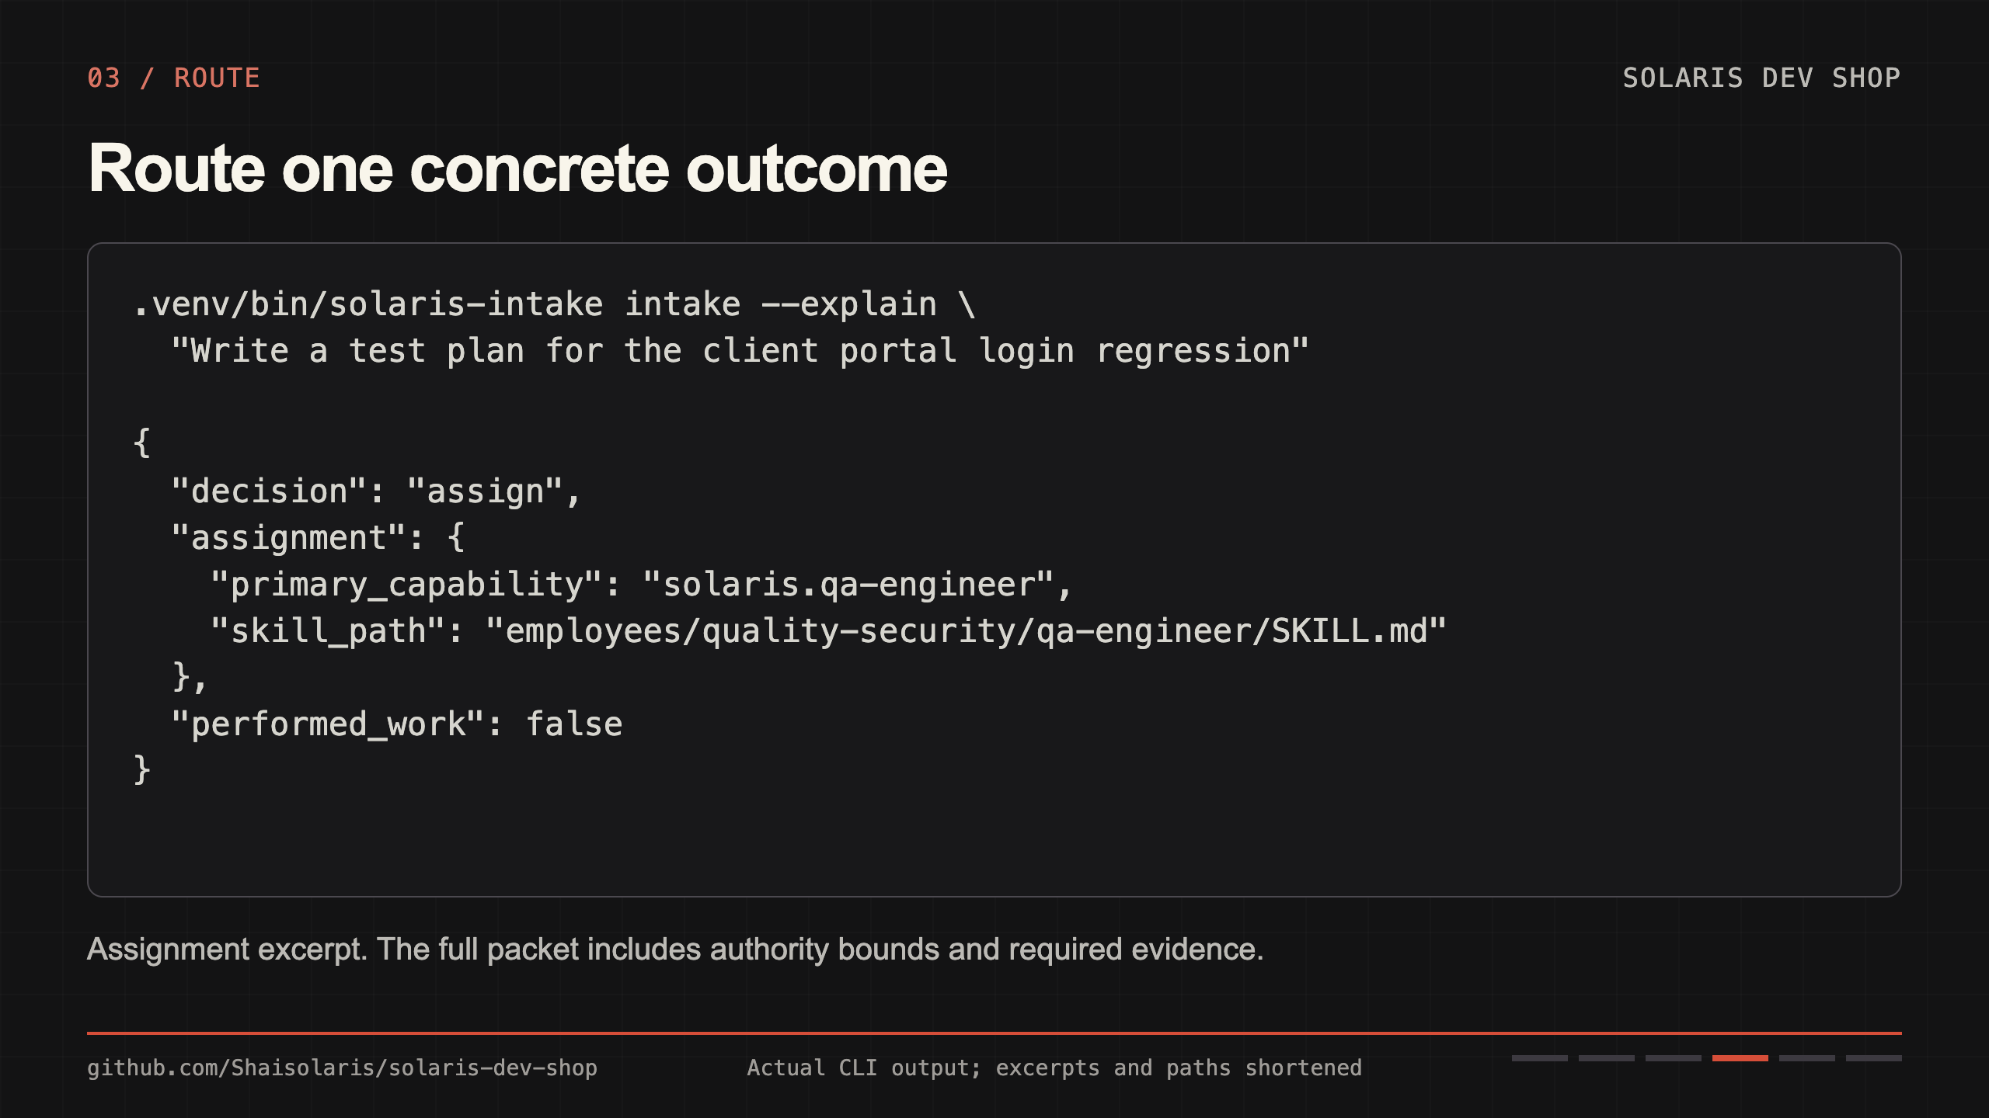Select the second progress indicator segment
This screenshot has height=1118, width=1989.
click(x=1606, y=1058)
